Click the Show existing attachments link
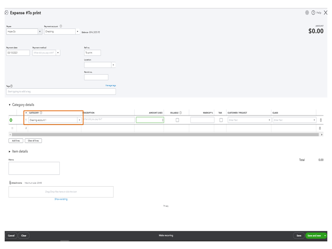 click(61, 199)
